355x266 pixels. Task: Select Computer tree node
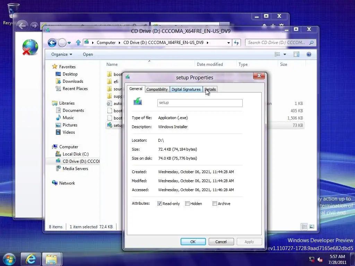[x=68, y=147]
